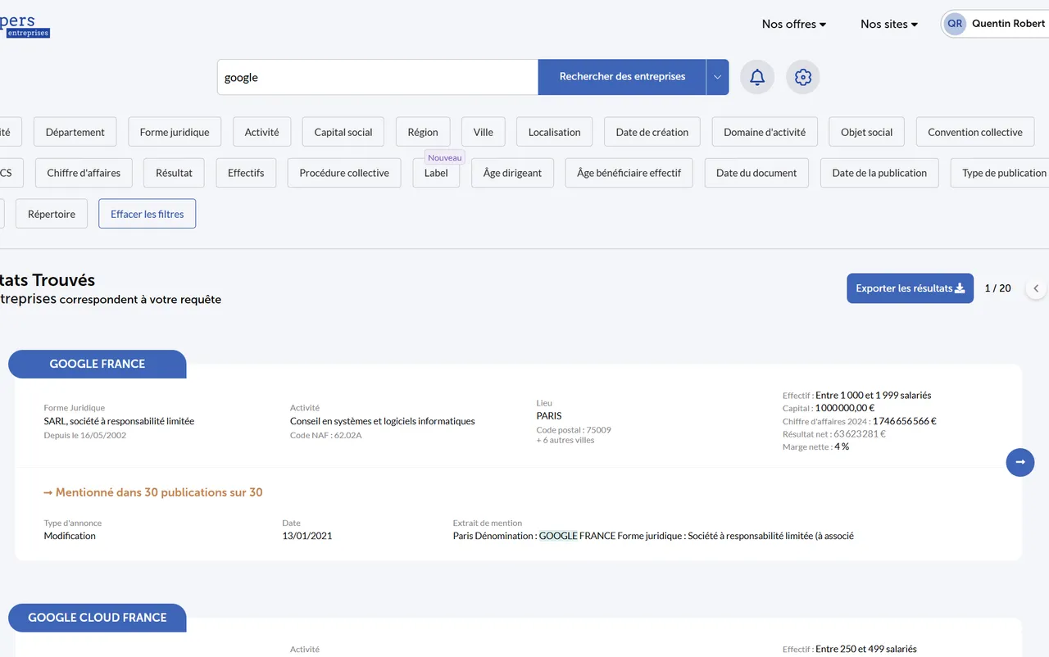Click the Chiffre d'affaires 2024 value
The image size is (1049, 657).
[x=905, y=421]
